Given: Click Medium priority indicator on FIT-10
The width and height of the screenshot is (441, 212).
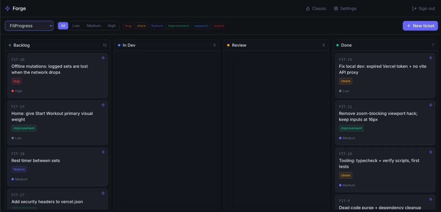Looking at the screenshot, I should click(347, 185).
